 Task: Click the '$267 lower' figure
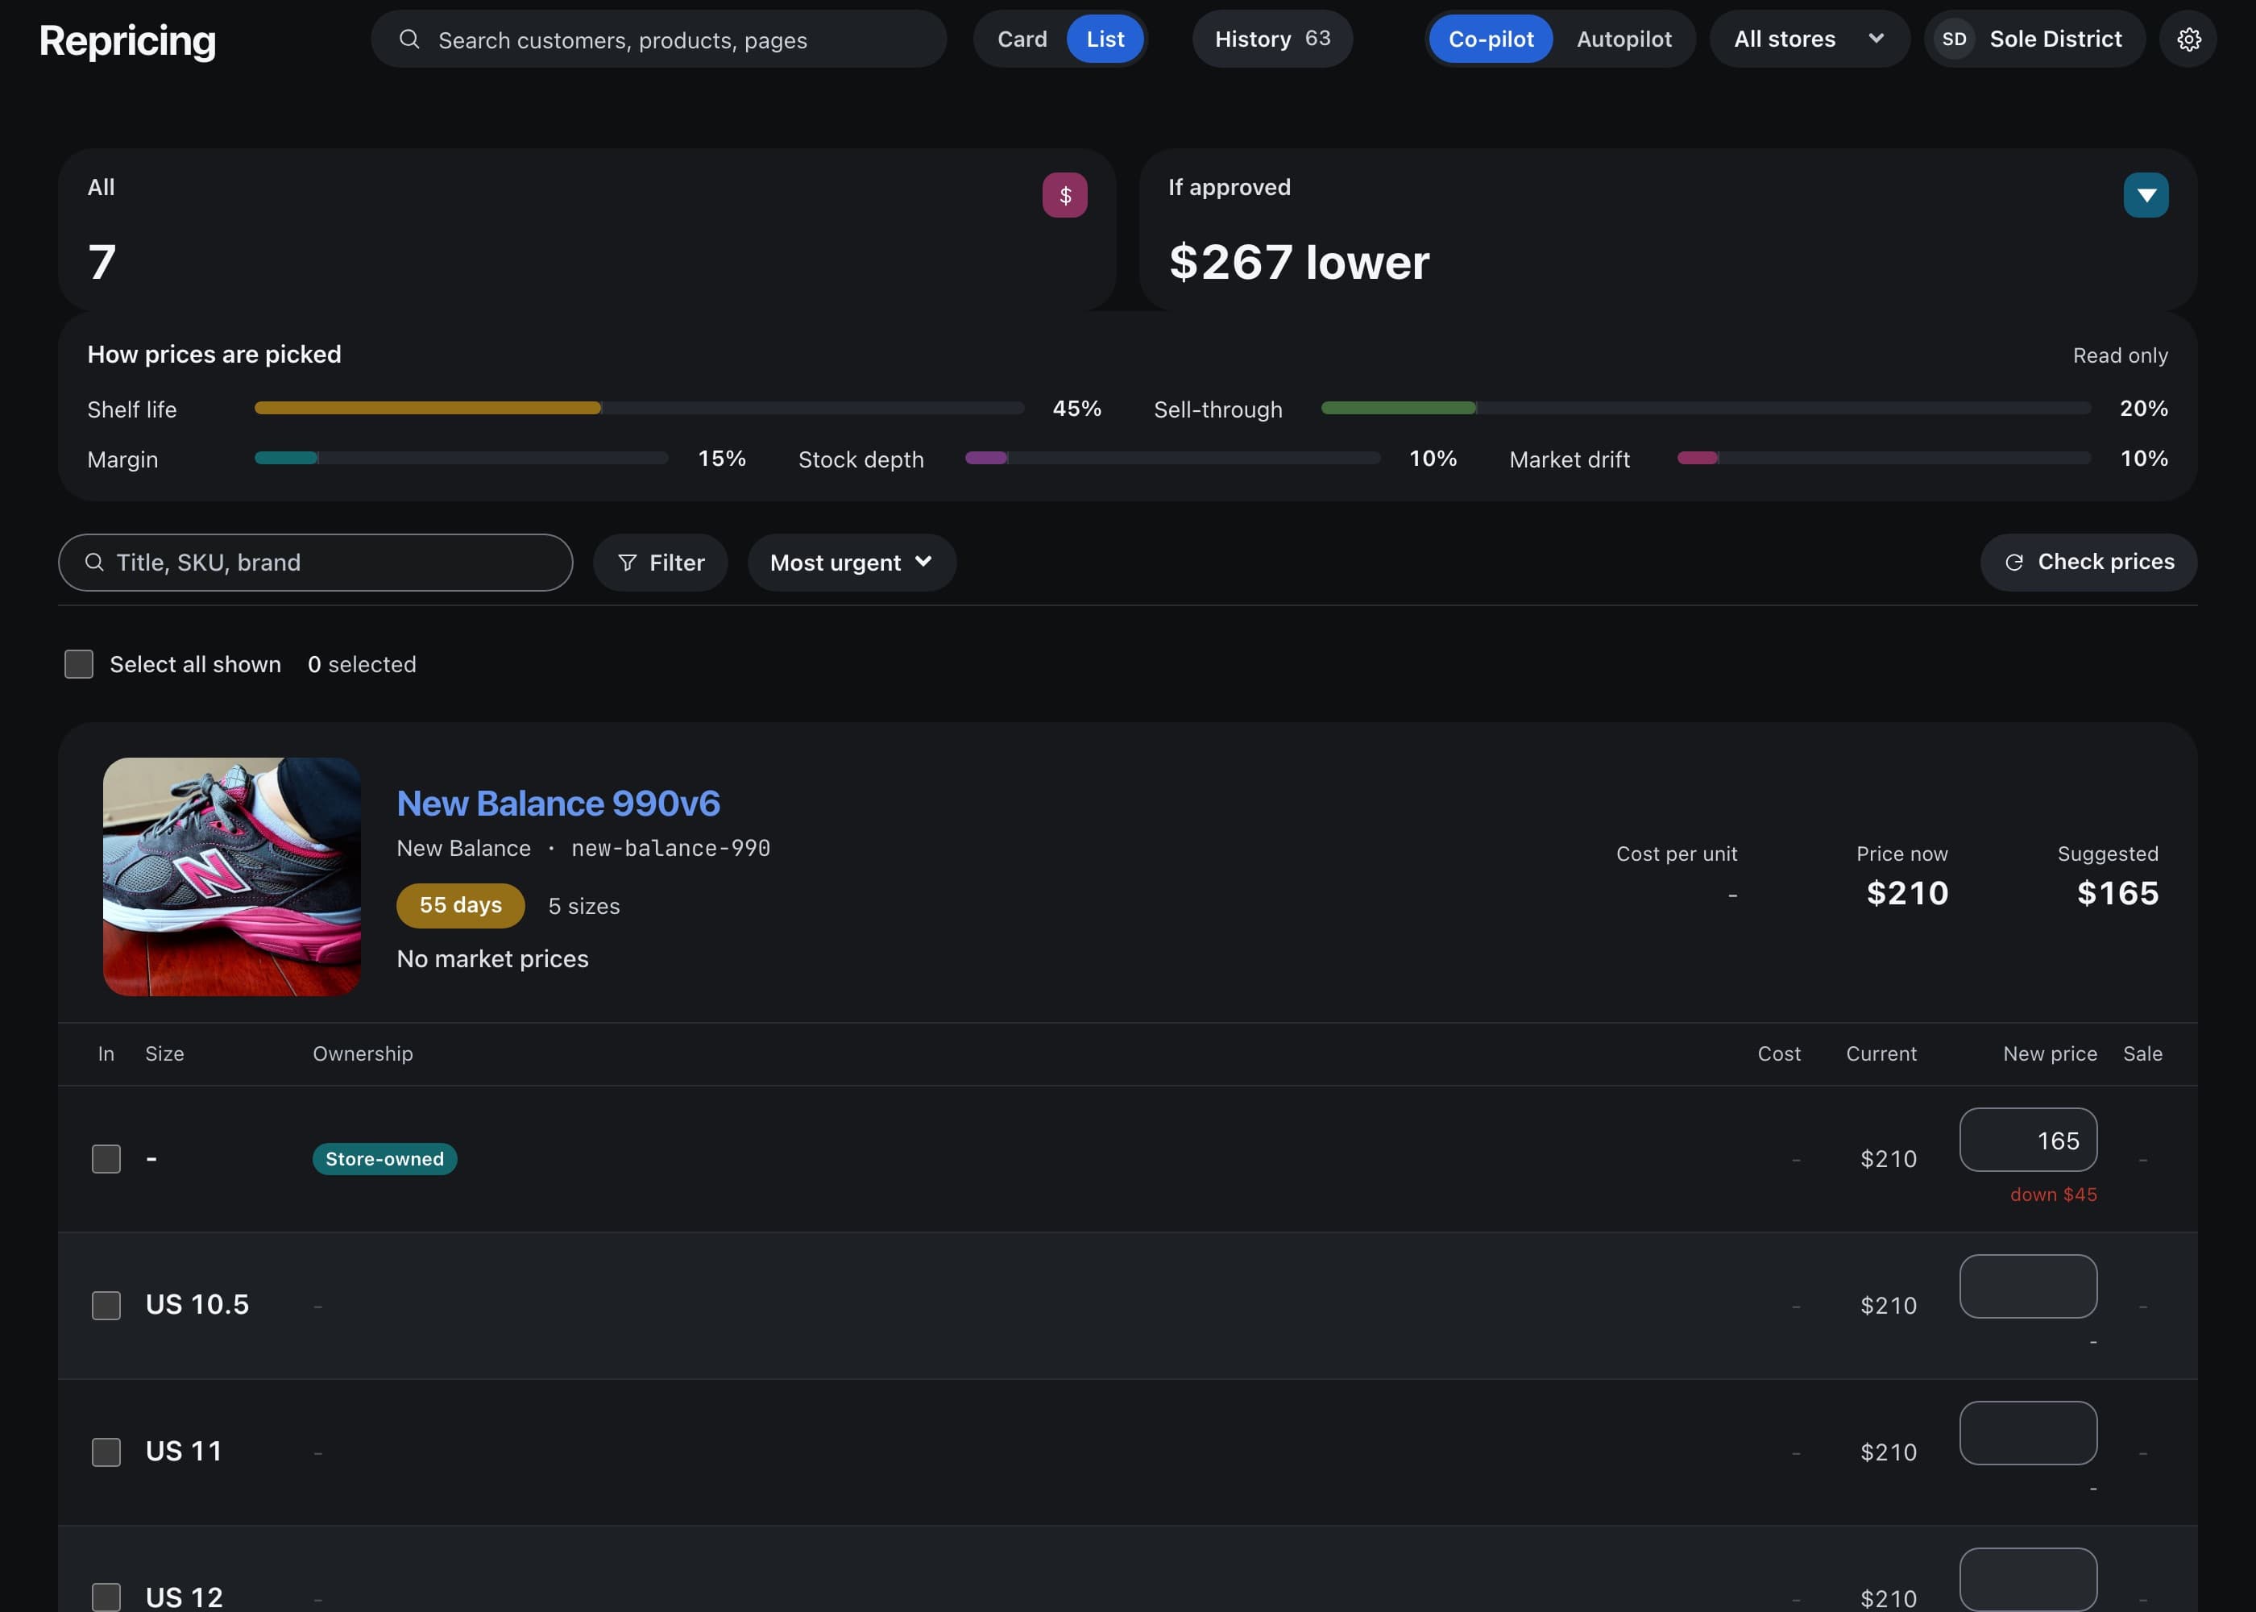tap(1299, 262)
